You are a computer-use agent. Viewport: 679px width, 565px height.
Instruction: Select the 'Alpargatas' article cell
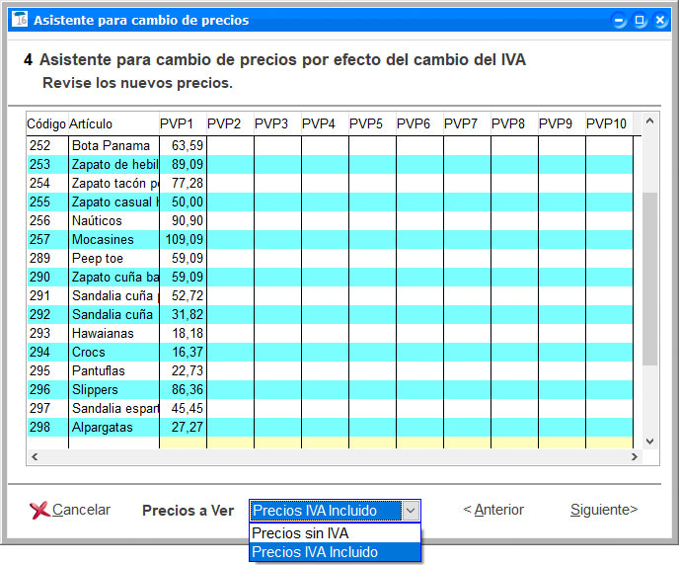(113, 428)
